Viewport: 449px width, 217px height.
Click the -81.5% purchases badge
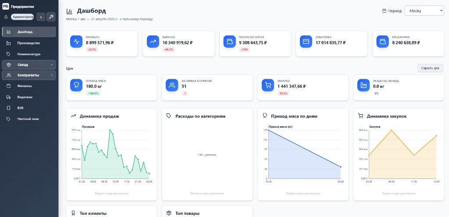click(x=283, y=93)
